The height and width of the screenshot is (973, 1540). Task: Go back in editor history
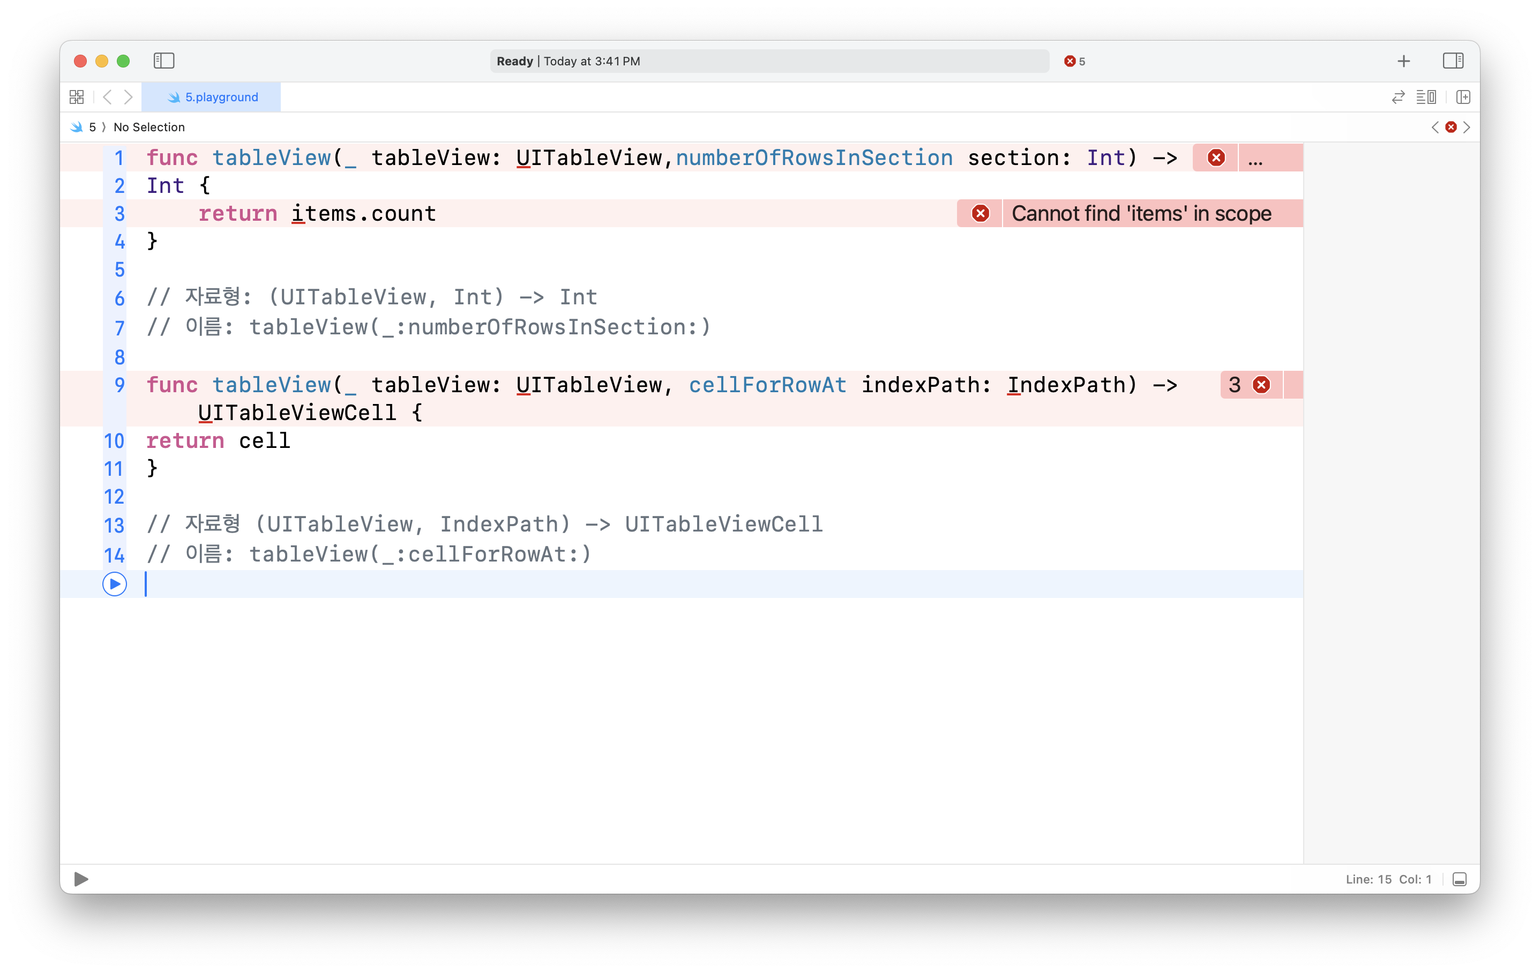(x=108, y=96)
